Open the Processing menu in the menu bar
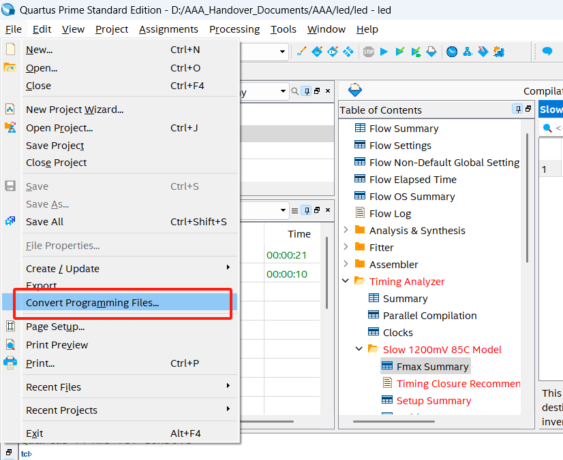The width and height of the screenshot is (563, 460). [x=234, y=29]
